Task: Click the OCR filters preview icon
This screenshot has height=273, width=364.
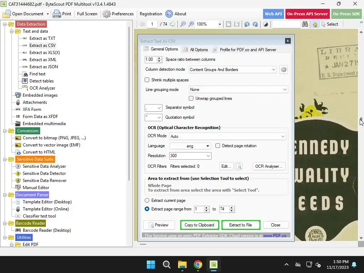Action: coord(239,166)
